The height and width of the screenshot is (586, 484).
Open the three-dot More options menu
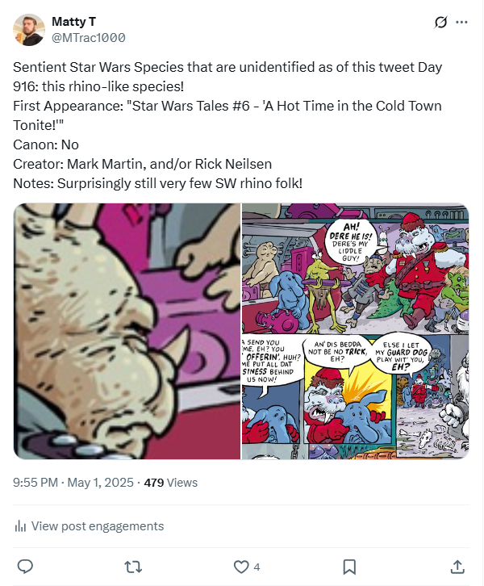point(461,23)
